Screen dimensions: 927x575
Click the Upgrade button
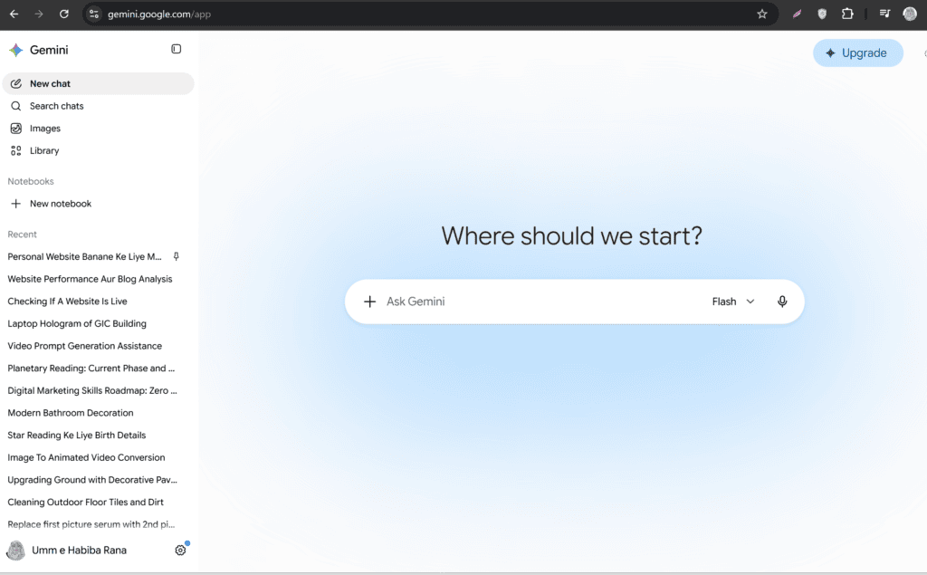coord(858,53)
